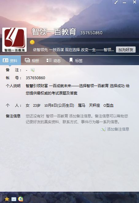
Task: Click the 智领一百教育 avatar picture
Action: pyautogui.click(x=14, y=40)
